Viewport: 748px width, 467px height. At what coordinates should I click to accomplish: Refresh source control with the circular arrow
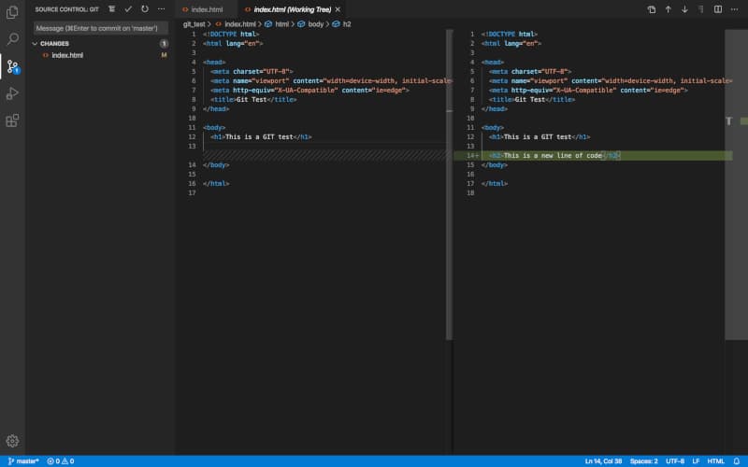pyautogui.click(x=145, y=9)
